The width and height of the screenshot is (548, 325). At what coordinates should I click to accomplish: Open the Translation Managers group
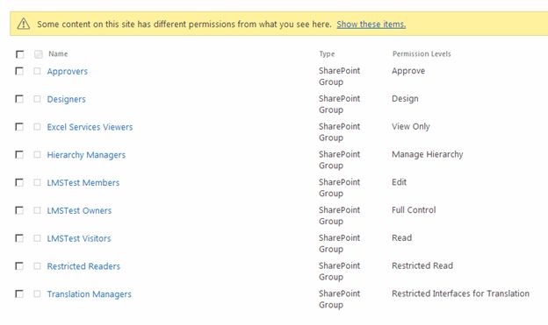89,294
